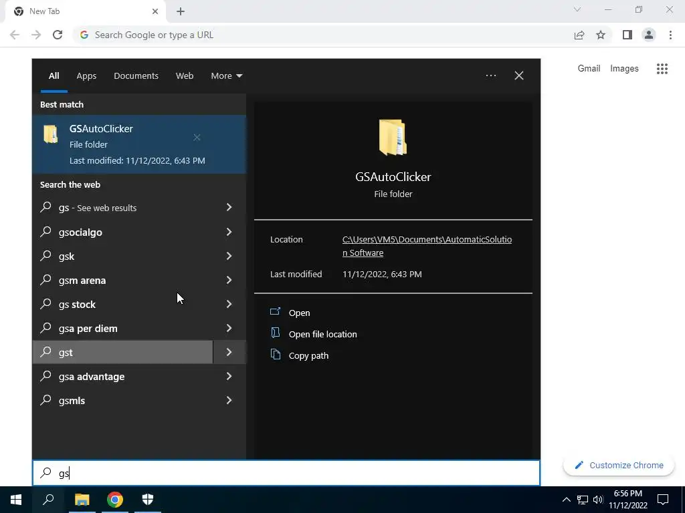Open Chrome's three-dot menu

pyautogui.click(x=670, y=35)
